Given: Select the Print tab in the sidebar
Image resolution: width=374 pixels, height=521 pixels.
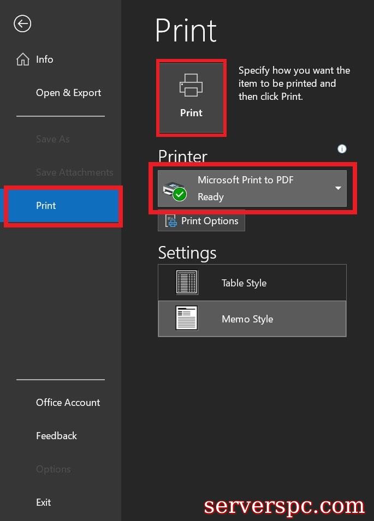Looking at the screenshot, I should (62, 206).
